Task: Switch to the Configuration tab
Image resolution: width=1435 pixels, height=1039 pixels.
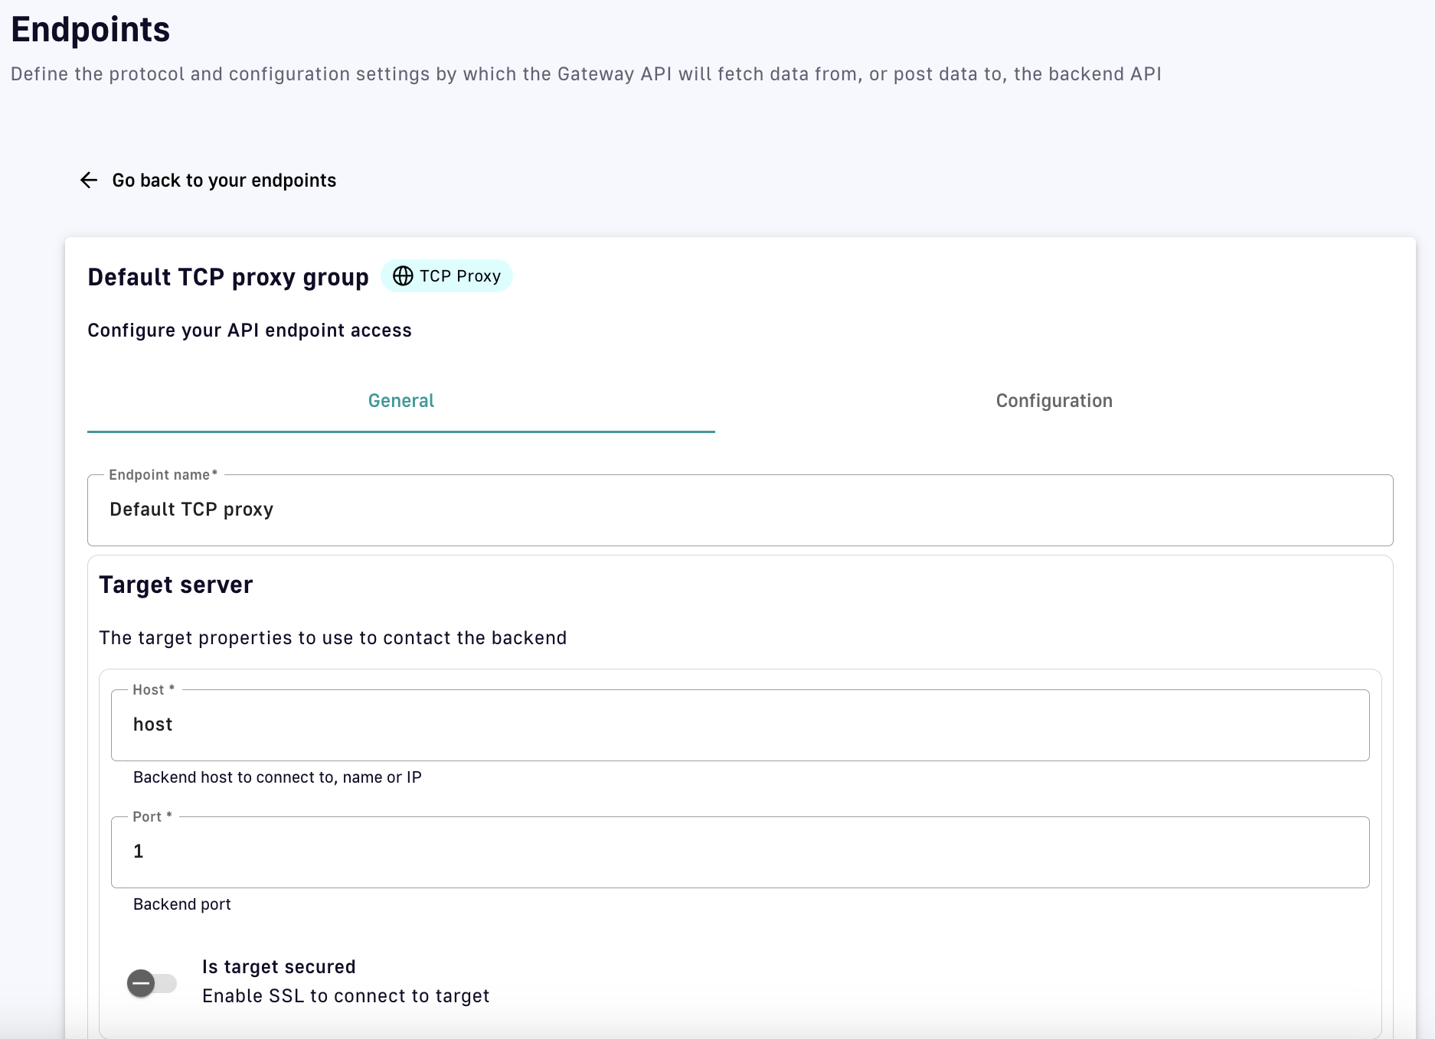Action: (1054, 401)
